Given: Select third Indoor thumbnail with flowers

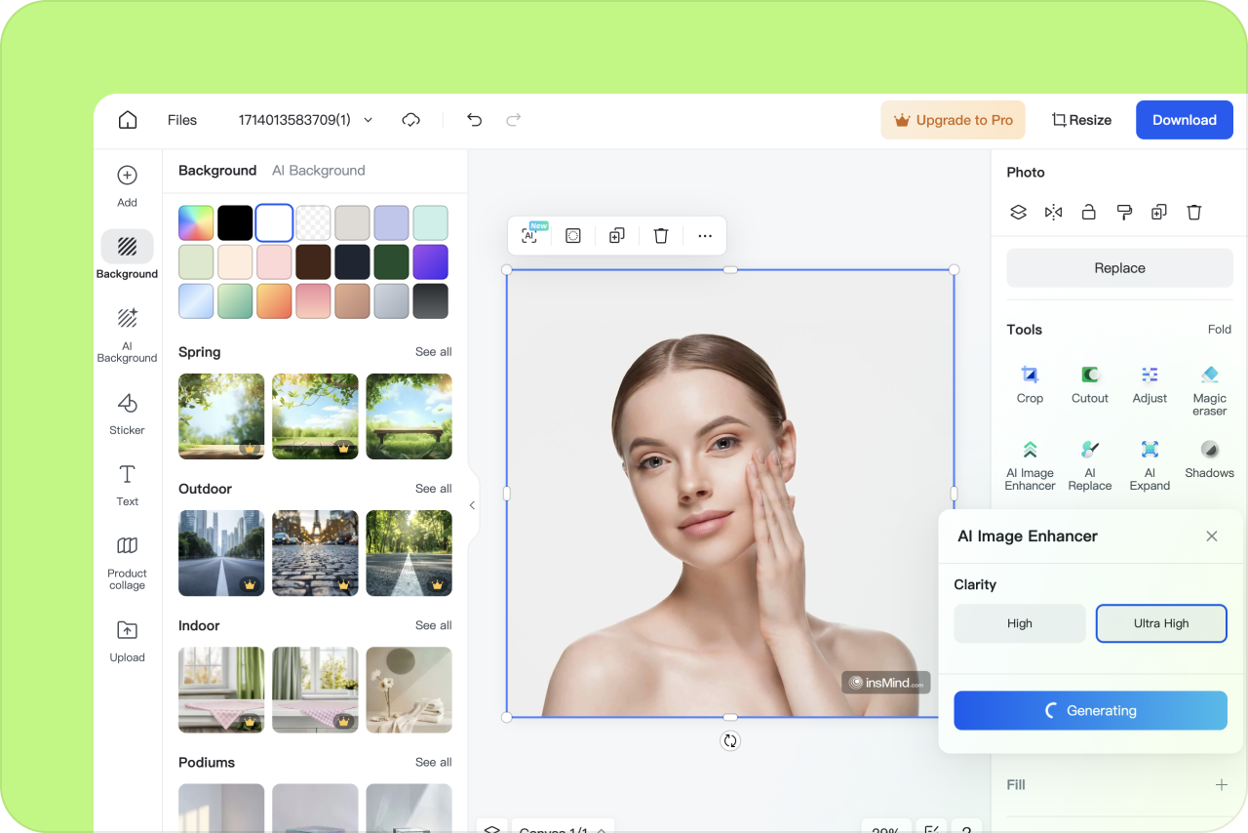Looking at the screenshot, I should (x=409, y=690).
